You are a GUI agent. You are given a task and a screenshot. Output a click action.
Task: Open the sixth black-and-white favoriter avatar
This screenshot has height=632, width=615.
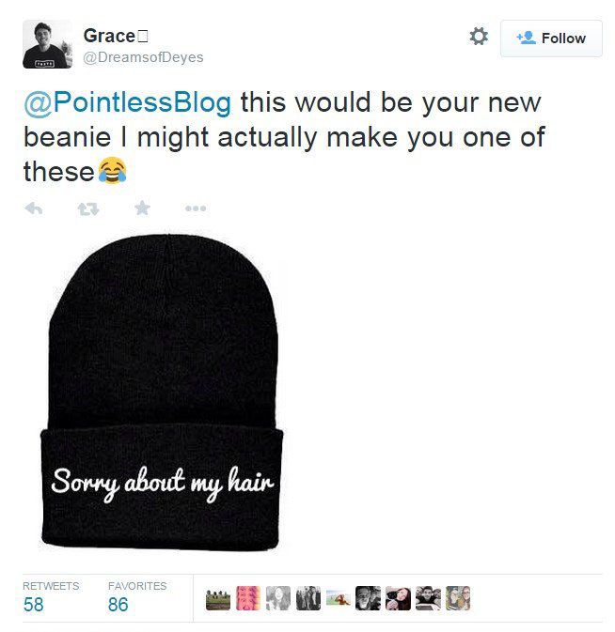(368, 598)
